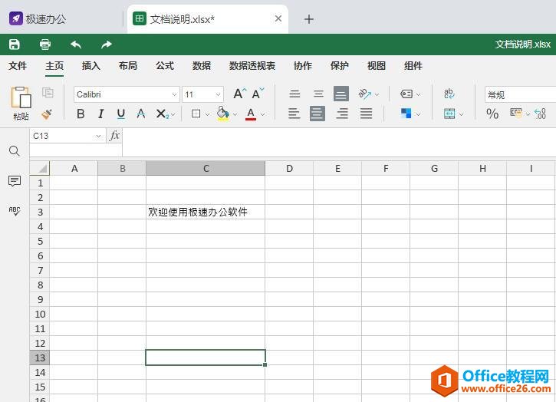Click the yellow fill color bucket
556x402 pixels.
(x=222, y=114)
